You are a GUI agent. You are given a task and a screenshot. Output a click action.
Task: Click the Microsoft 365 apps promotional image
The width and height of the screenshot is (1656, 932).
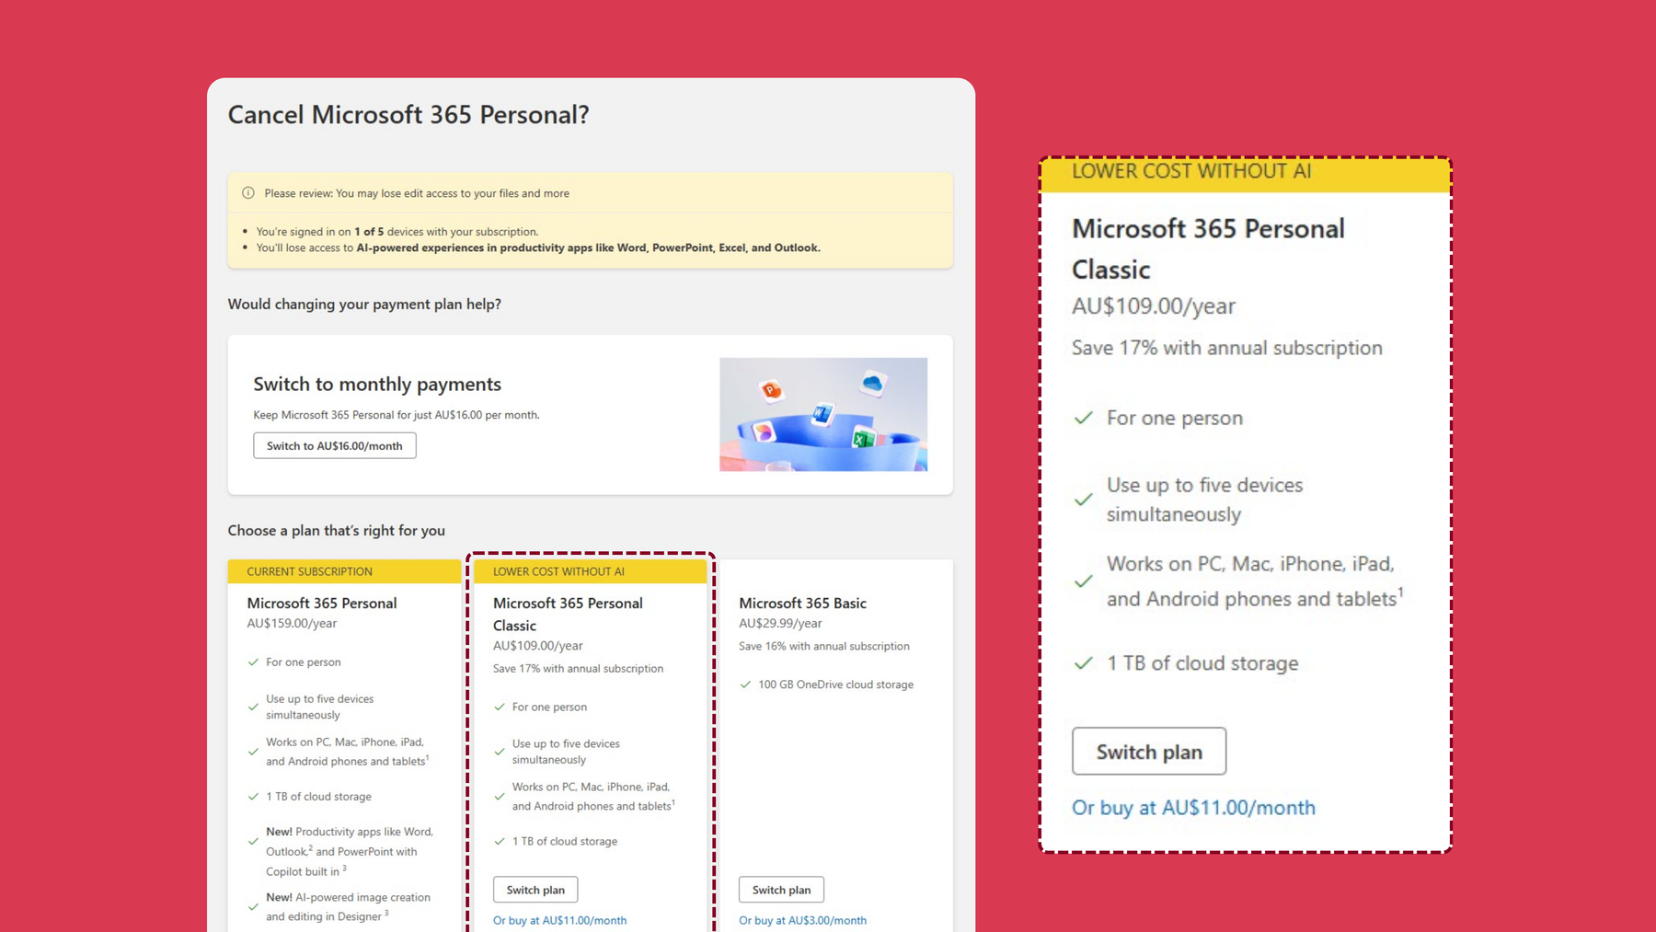coord(822,414)
